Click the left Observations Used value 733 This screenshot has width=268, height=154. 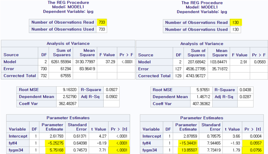click(x=102, y=29)
